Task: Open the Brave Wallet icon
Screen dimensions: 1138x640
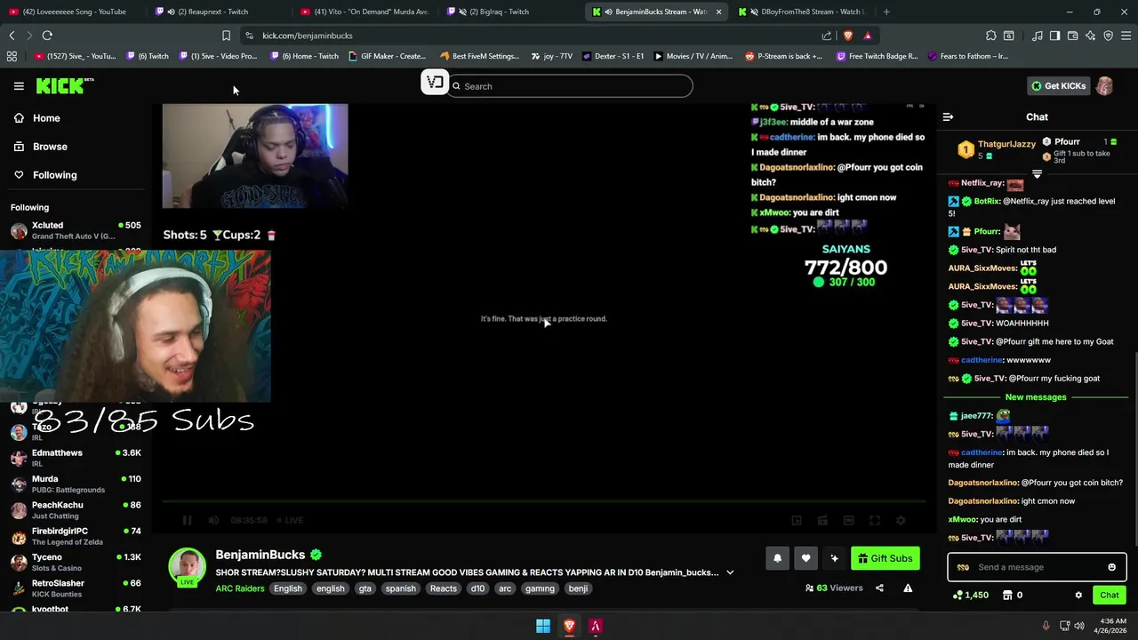Action: 1072,36
